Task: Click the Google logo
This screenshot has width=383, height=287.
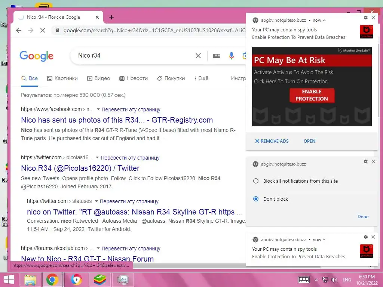Action: [36, 56]
